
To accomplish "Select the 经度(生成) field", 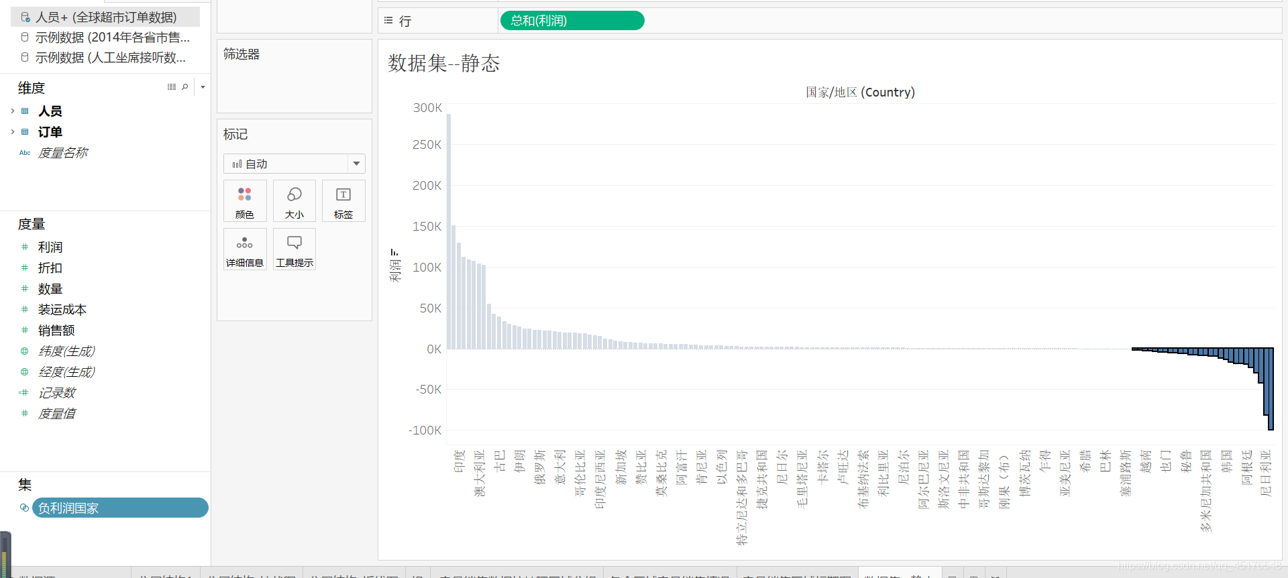I will pos(66,372).
